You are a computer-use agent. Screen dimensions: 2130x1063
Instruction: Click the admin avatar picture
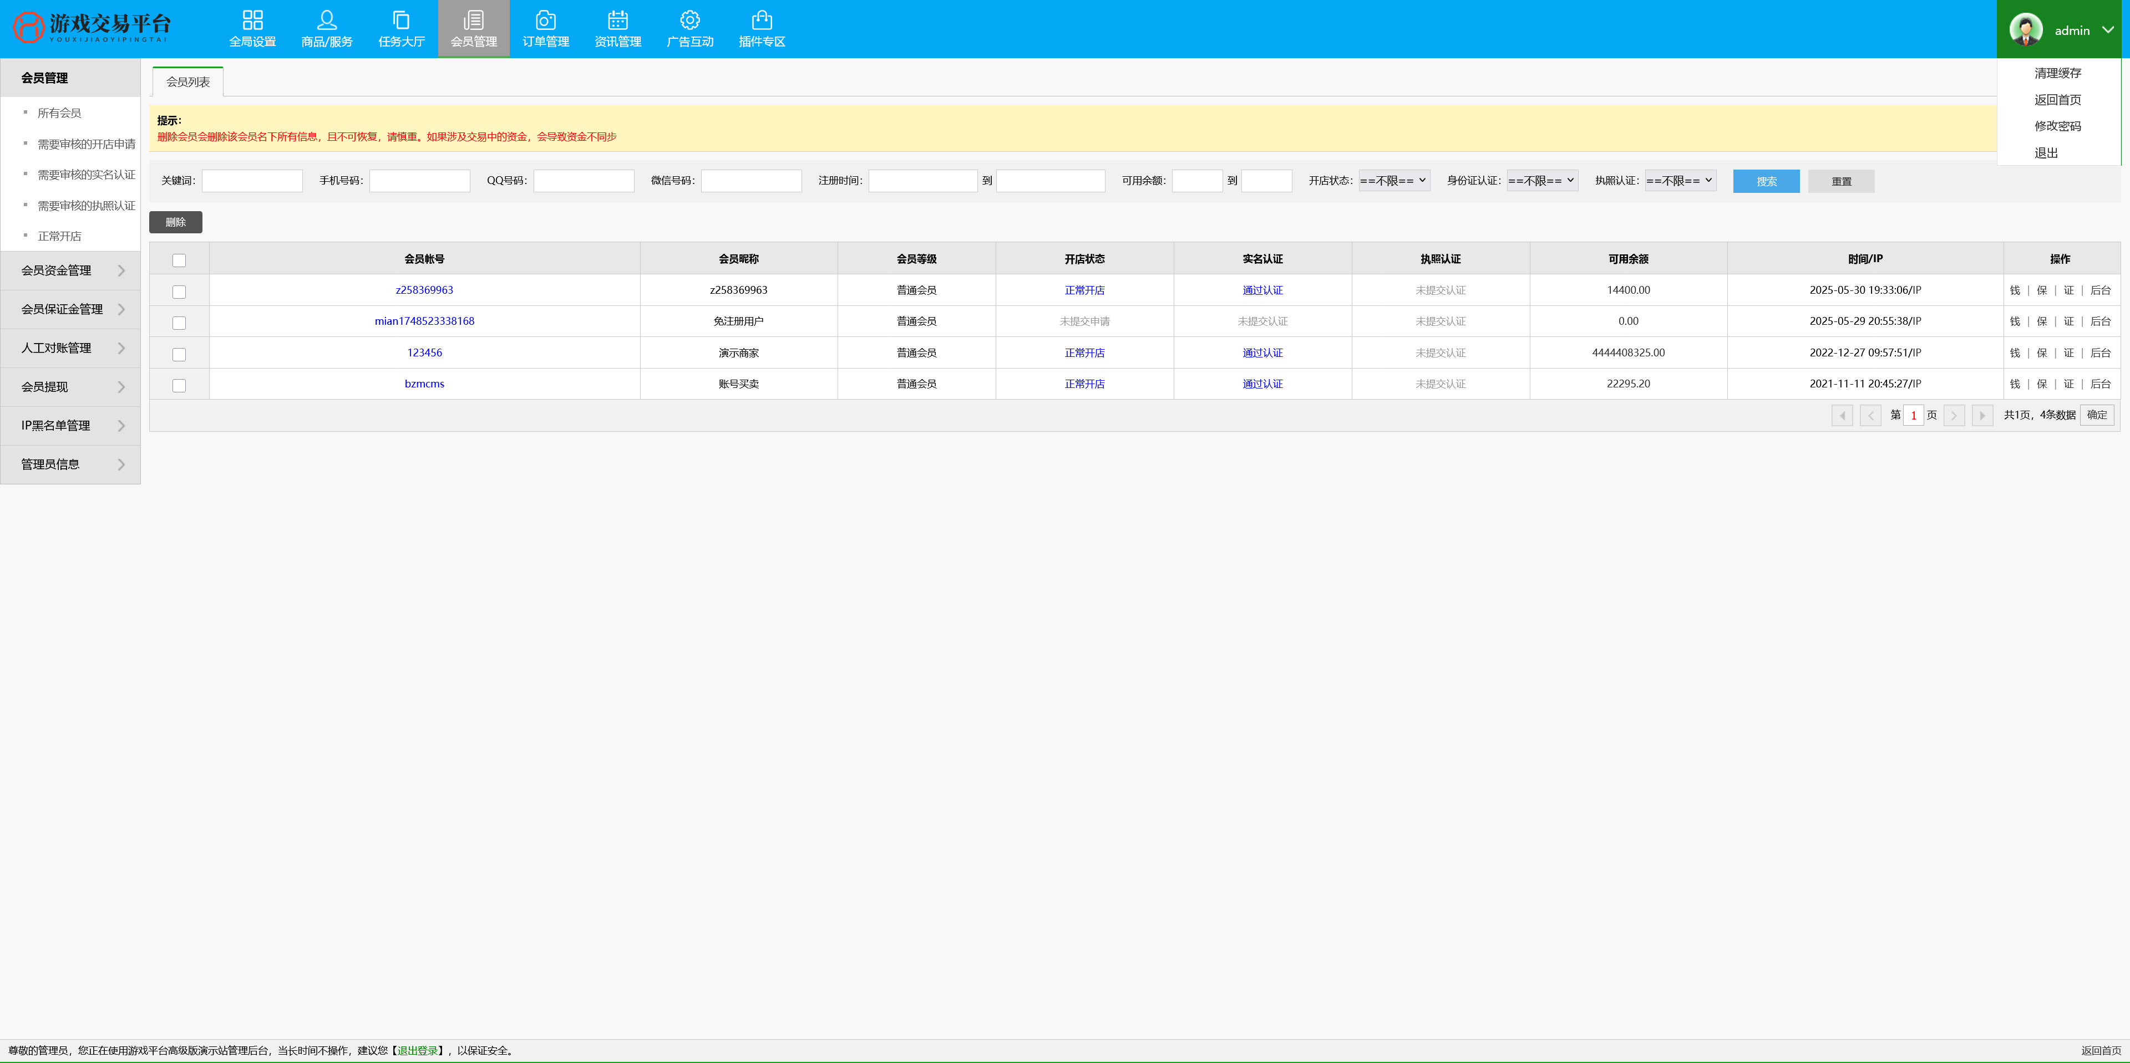(2025, 30)
